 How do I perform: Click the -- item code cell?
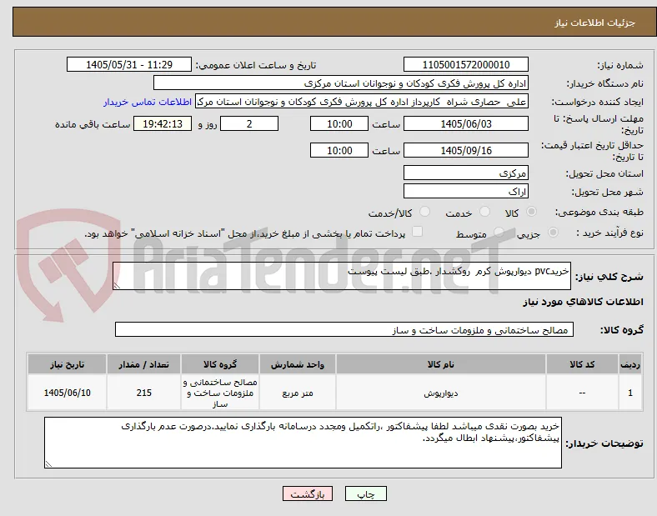[582, 393]
